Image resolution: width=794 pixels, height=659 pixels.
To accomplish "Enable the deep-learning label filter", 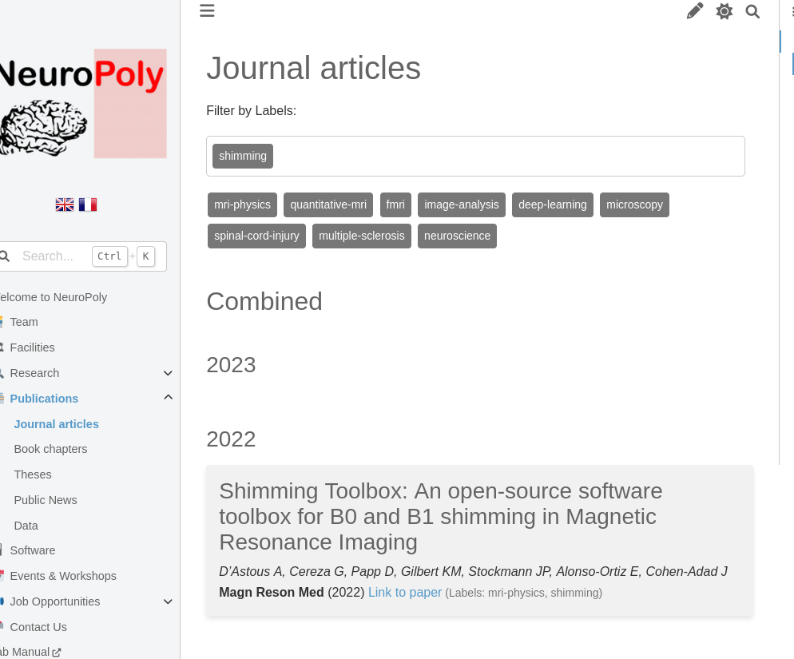I will coord(552,204).
